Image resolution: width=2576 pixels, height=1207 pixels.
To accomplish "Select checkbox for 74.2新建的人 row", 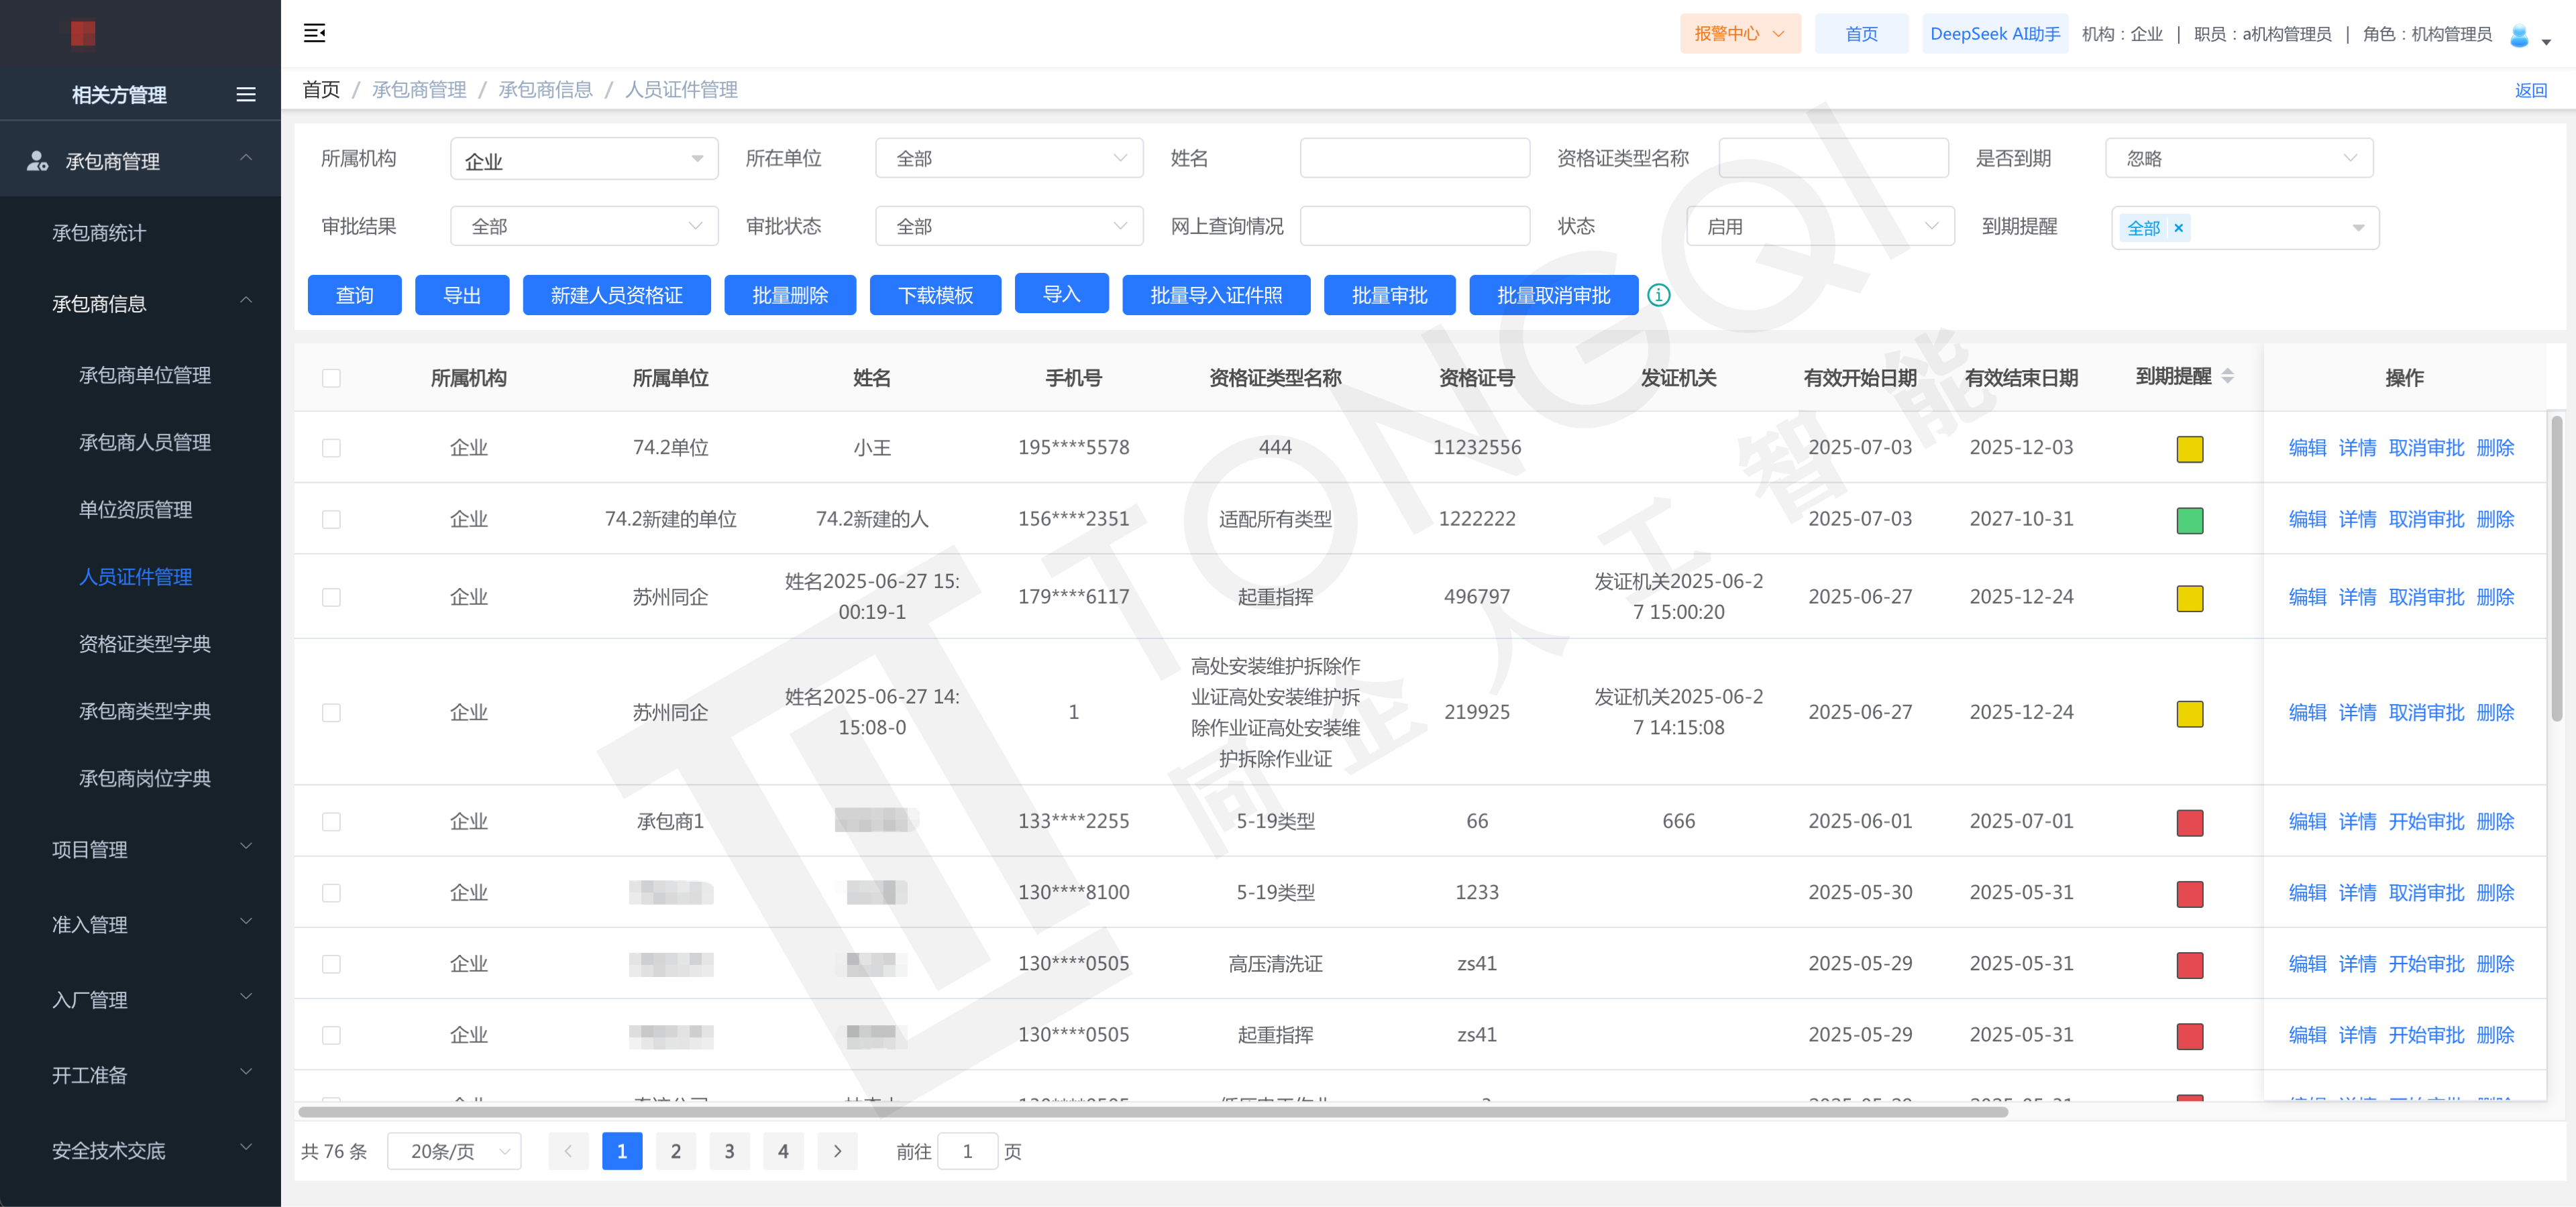I will tap(331, 520).
